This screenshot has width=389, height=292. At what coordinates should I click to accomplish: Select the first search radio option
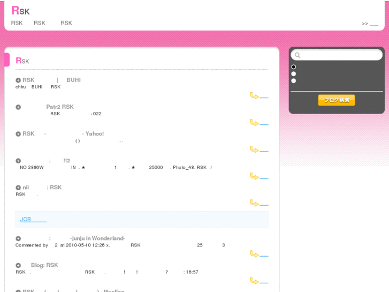click(x=293, y=67)
